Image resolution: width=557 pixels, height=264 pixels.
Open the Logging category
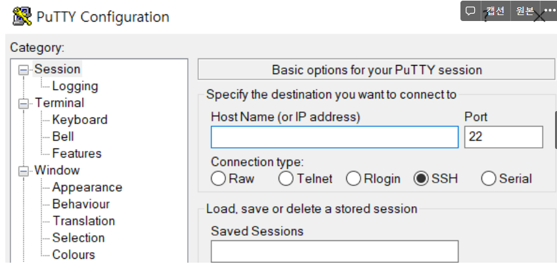pyautogui.click(x=75, y=86)
